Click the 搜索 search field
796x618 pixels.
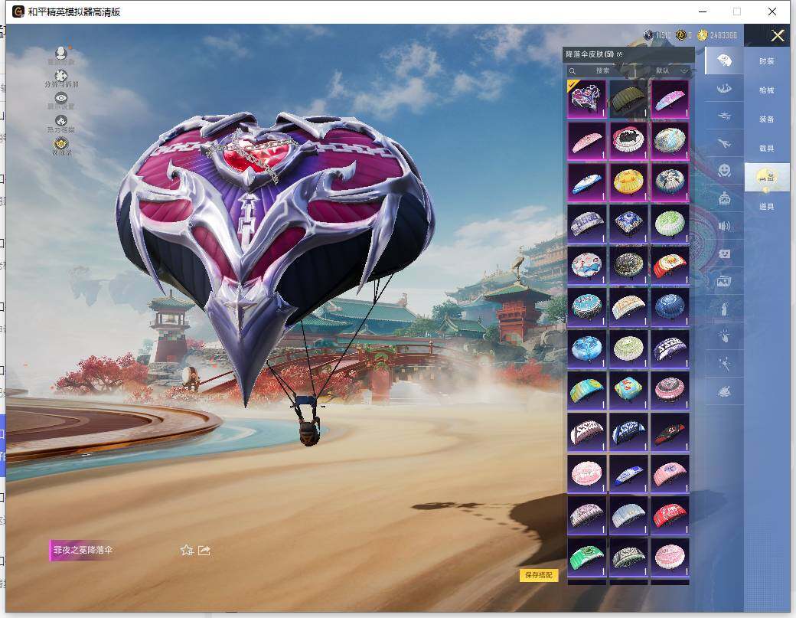(605, 70)
